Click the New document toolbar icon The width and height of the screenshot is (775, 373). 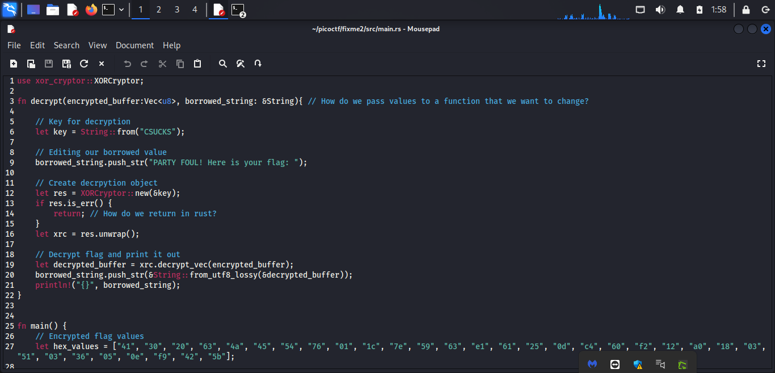(x=14, y=64)
